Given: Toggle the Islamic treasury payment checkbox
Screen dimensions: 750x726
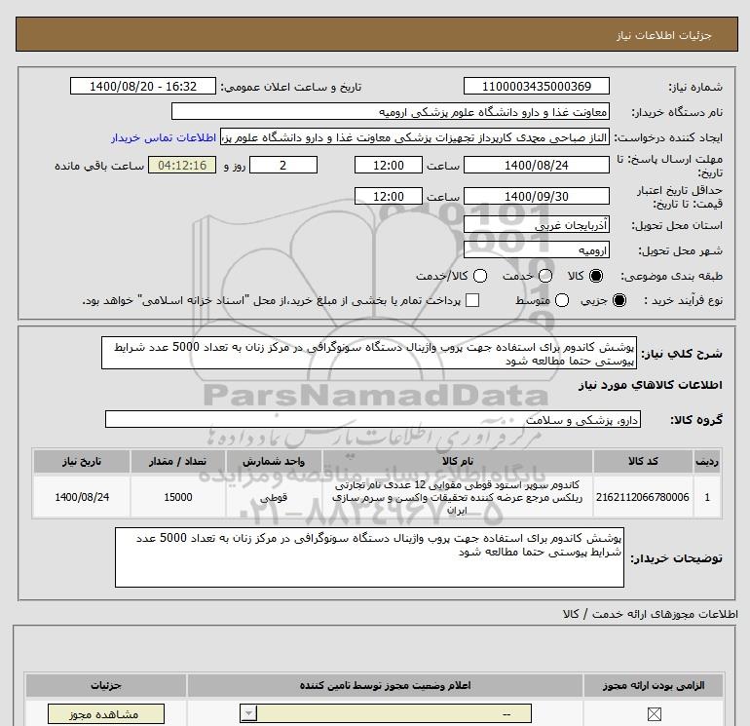Looking at the screenshot, I should [473, 300].
